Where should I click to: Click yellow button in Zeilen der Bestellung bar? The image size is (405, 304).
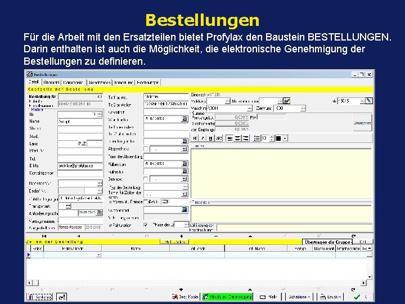pyautogui.click(x=174, y=242)
